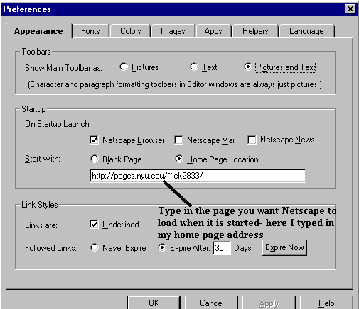Screen dimensions: 359x309
Task: Open the Colors tab
Action: click(x=130, y=31)
